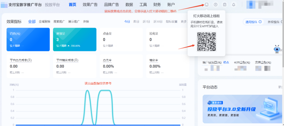Open the 账户 menu
The width and height of the screenshot is (284, 126).
point(171,5)
